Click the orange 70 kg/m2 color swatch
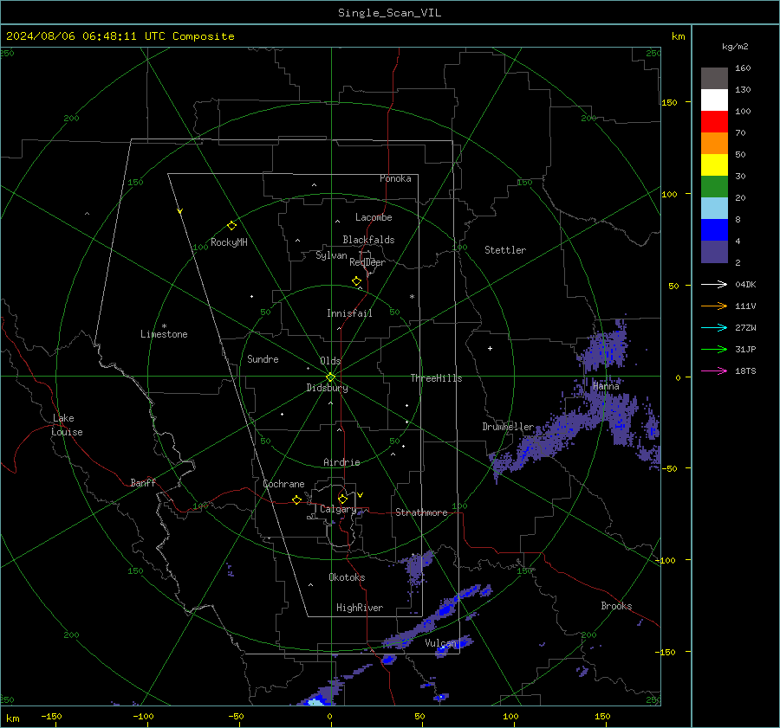 [x=714, y=144]
